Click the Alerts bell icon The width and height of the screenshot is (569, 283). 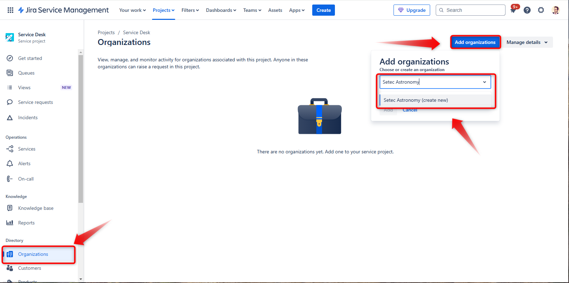[x=10, y=163]
